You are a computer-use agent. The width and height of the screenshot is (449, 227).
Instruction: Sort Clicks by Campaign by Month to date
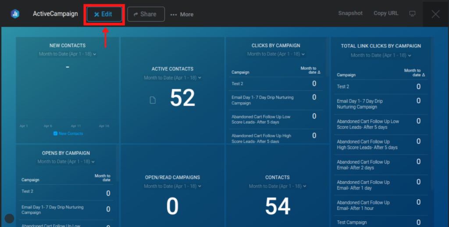point(310,70)
